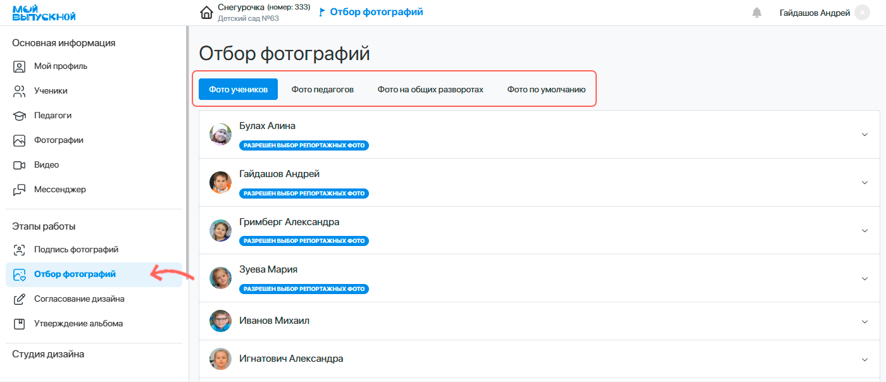This screenshot has height=382, width=886.
Task: Switch to Фото педагогов tab
Action: [x=322, y=90]
